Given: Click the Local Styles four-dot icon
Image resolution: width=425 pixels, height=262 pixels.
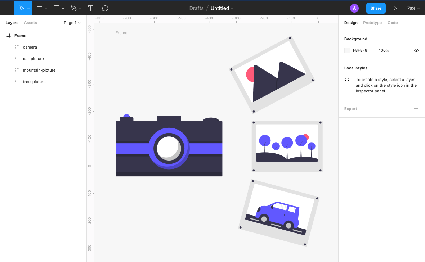Looking at the screenshot, I should (347, 80).
